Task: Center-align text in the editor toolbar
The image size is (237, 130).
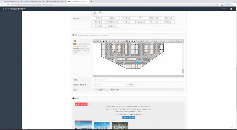Action: click(130, 41)
